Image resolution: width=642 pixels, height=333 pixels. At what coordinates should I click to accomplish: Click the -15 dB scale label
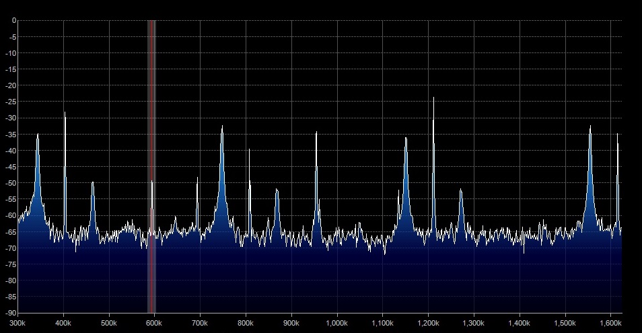[11, 69]
